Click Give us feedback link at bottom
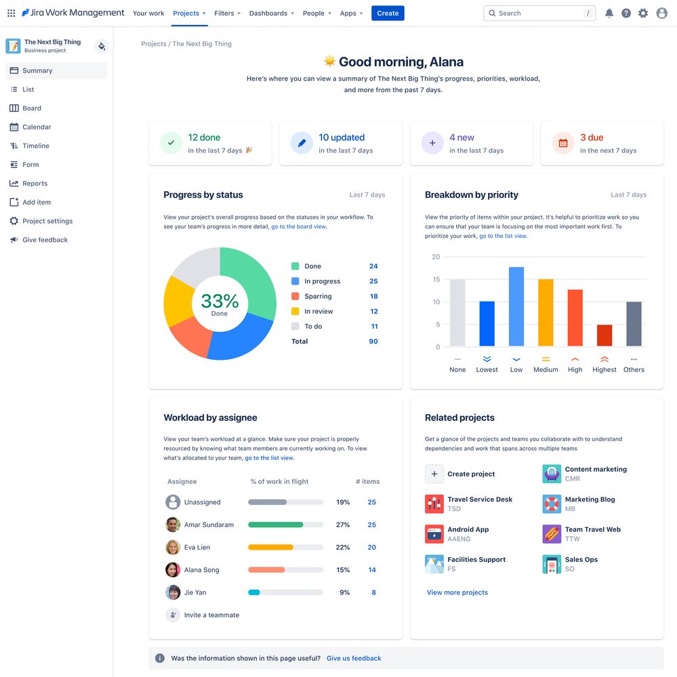Image resolution: width=677 pixels, height=677 pixels. pos(354,658)
